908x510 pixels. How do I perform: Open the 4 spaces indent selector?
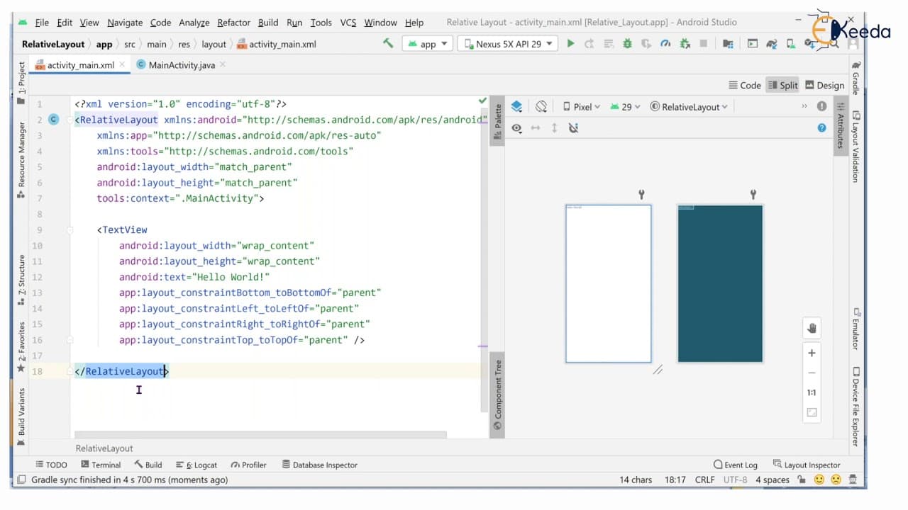pyautogui.click(x=773, y=480)
